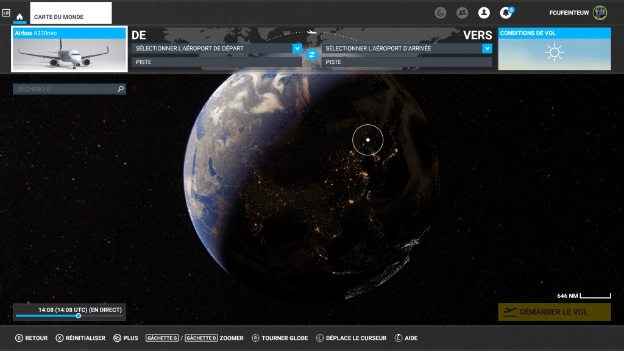Expand the arrival airport dropdown arrow
Image resolution: width=624 pixels, height=351 pixels.
pyautogui.click(x=487, y=48)
